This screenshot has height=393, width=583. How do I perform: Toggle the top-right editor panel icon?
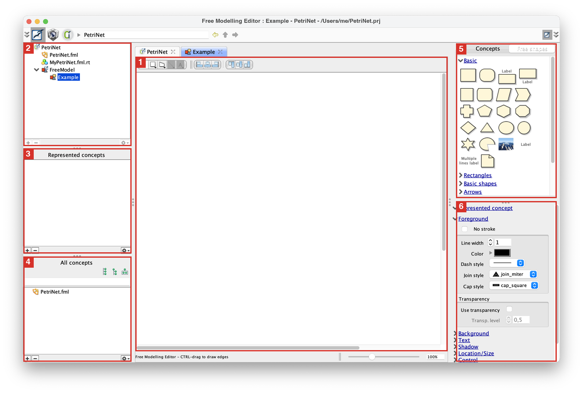547,35
